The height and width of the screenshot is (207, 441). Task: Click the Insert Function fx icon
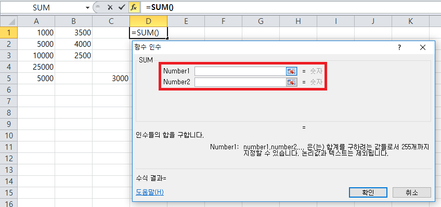tap(134, 8)
